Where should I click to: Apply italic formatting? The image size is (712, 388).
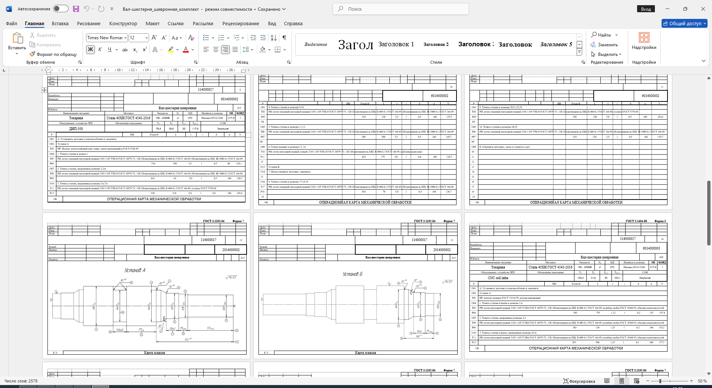pyautogui.click(x=100, y=50)
